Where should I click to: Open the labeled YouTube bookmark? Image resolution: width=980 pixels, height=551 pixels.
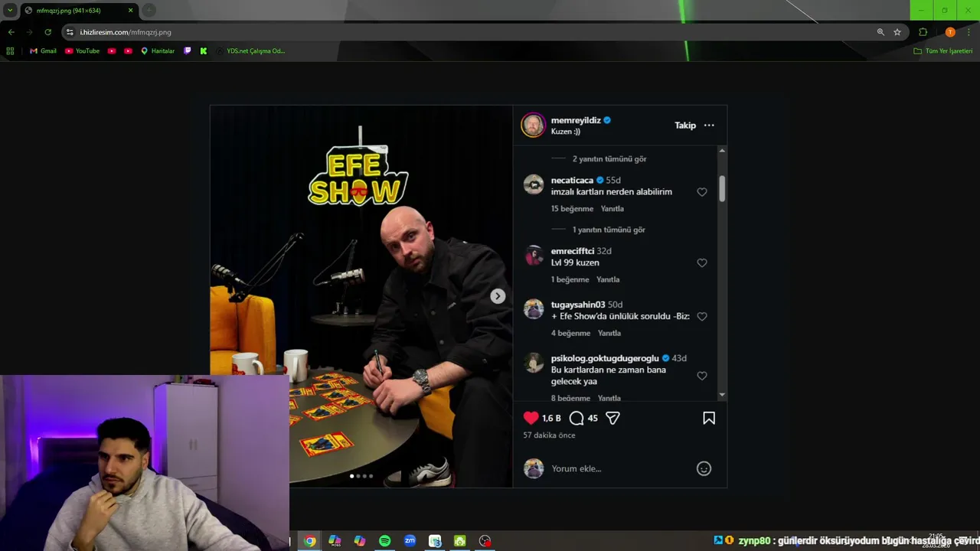point(82,51)
